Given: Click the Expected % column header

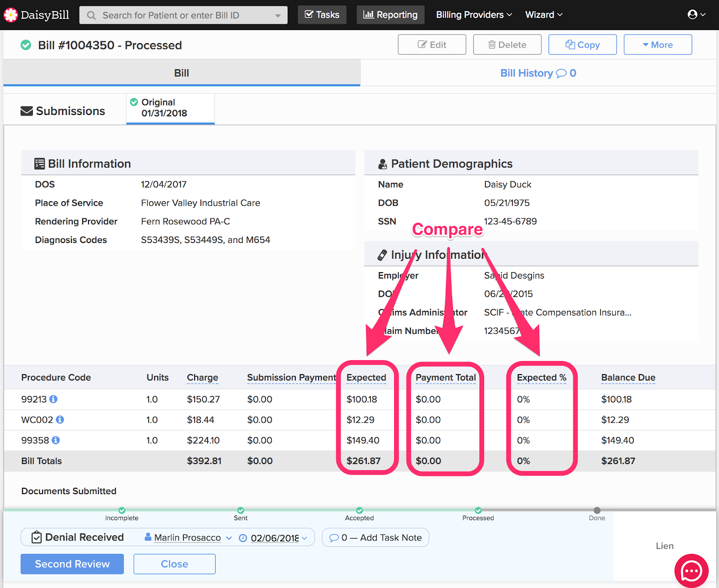Looking at the screenshot, I should [x=541, y=377].
